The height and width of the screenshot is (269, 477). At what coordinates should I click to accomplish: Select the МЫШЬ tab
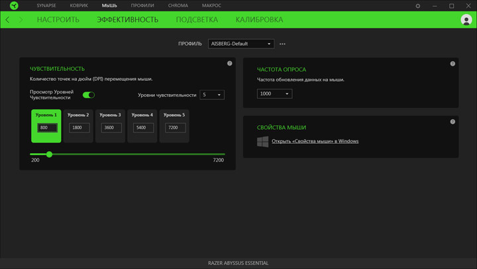tap(109, 5)
